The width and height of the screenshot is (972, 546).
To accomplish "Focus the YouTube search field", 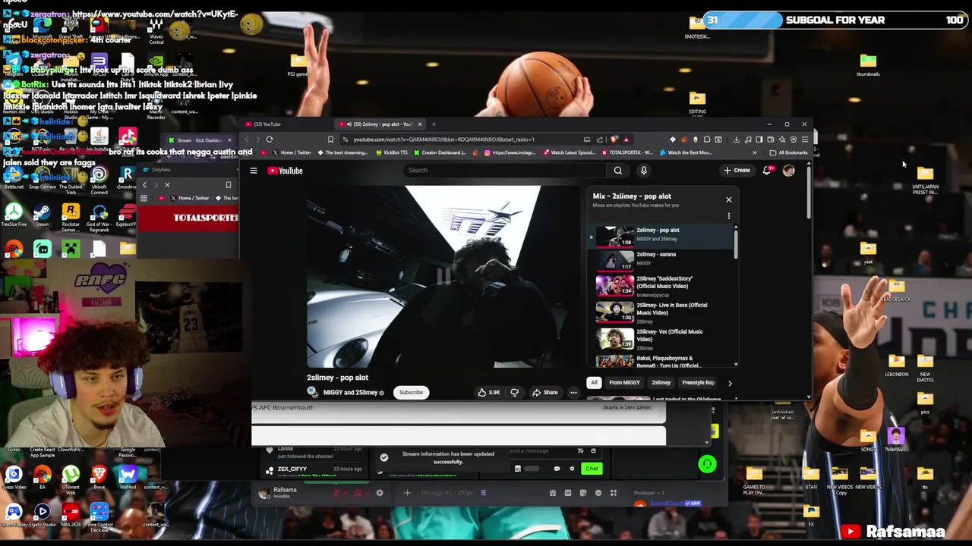I will click(505, 171).
